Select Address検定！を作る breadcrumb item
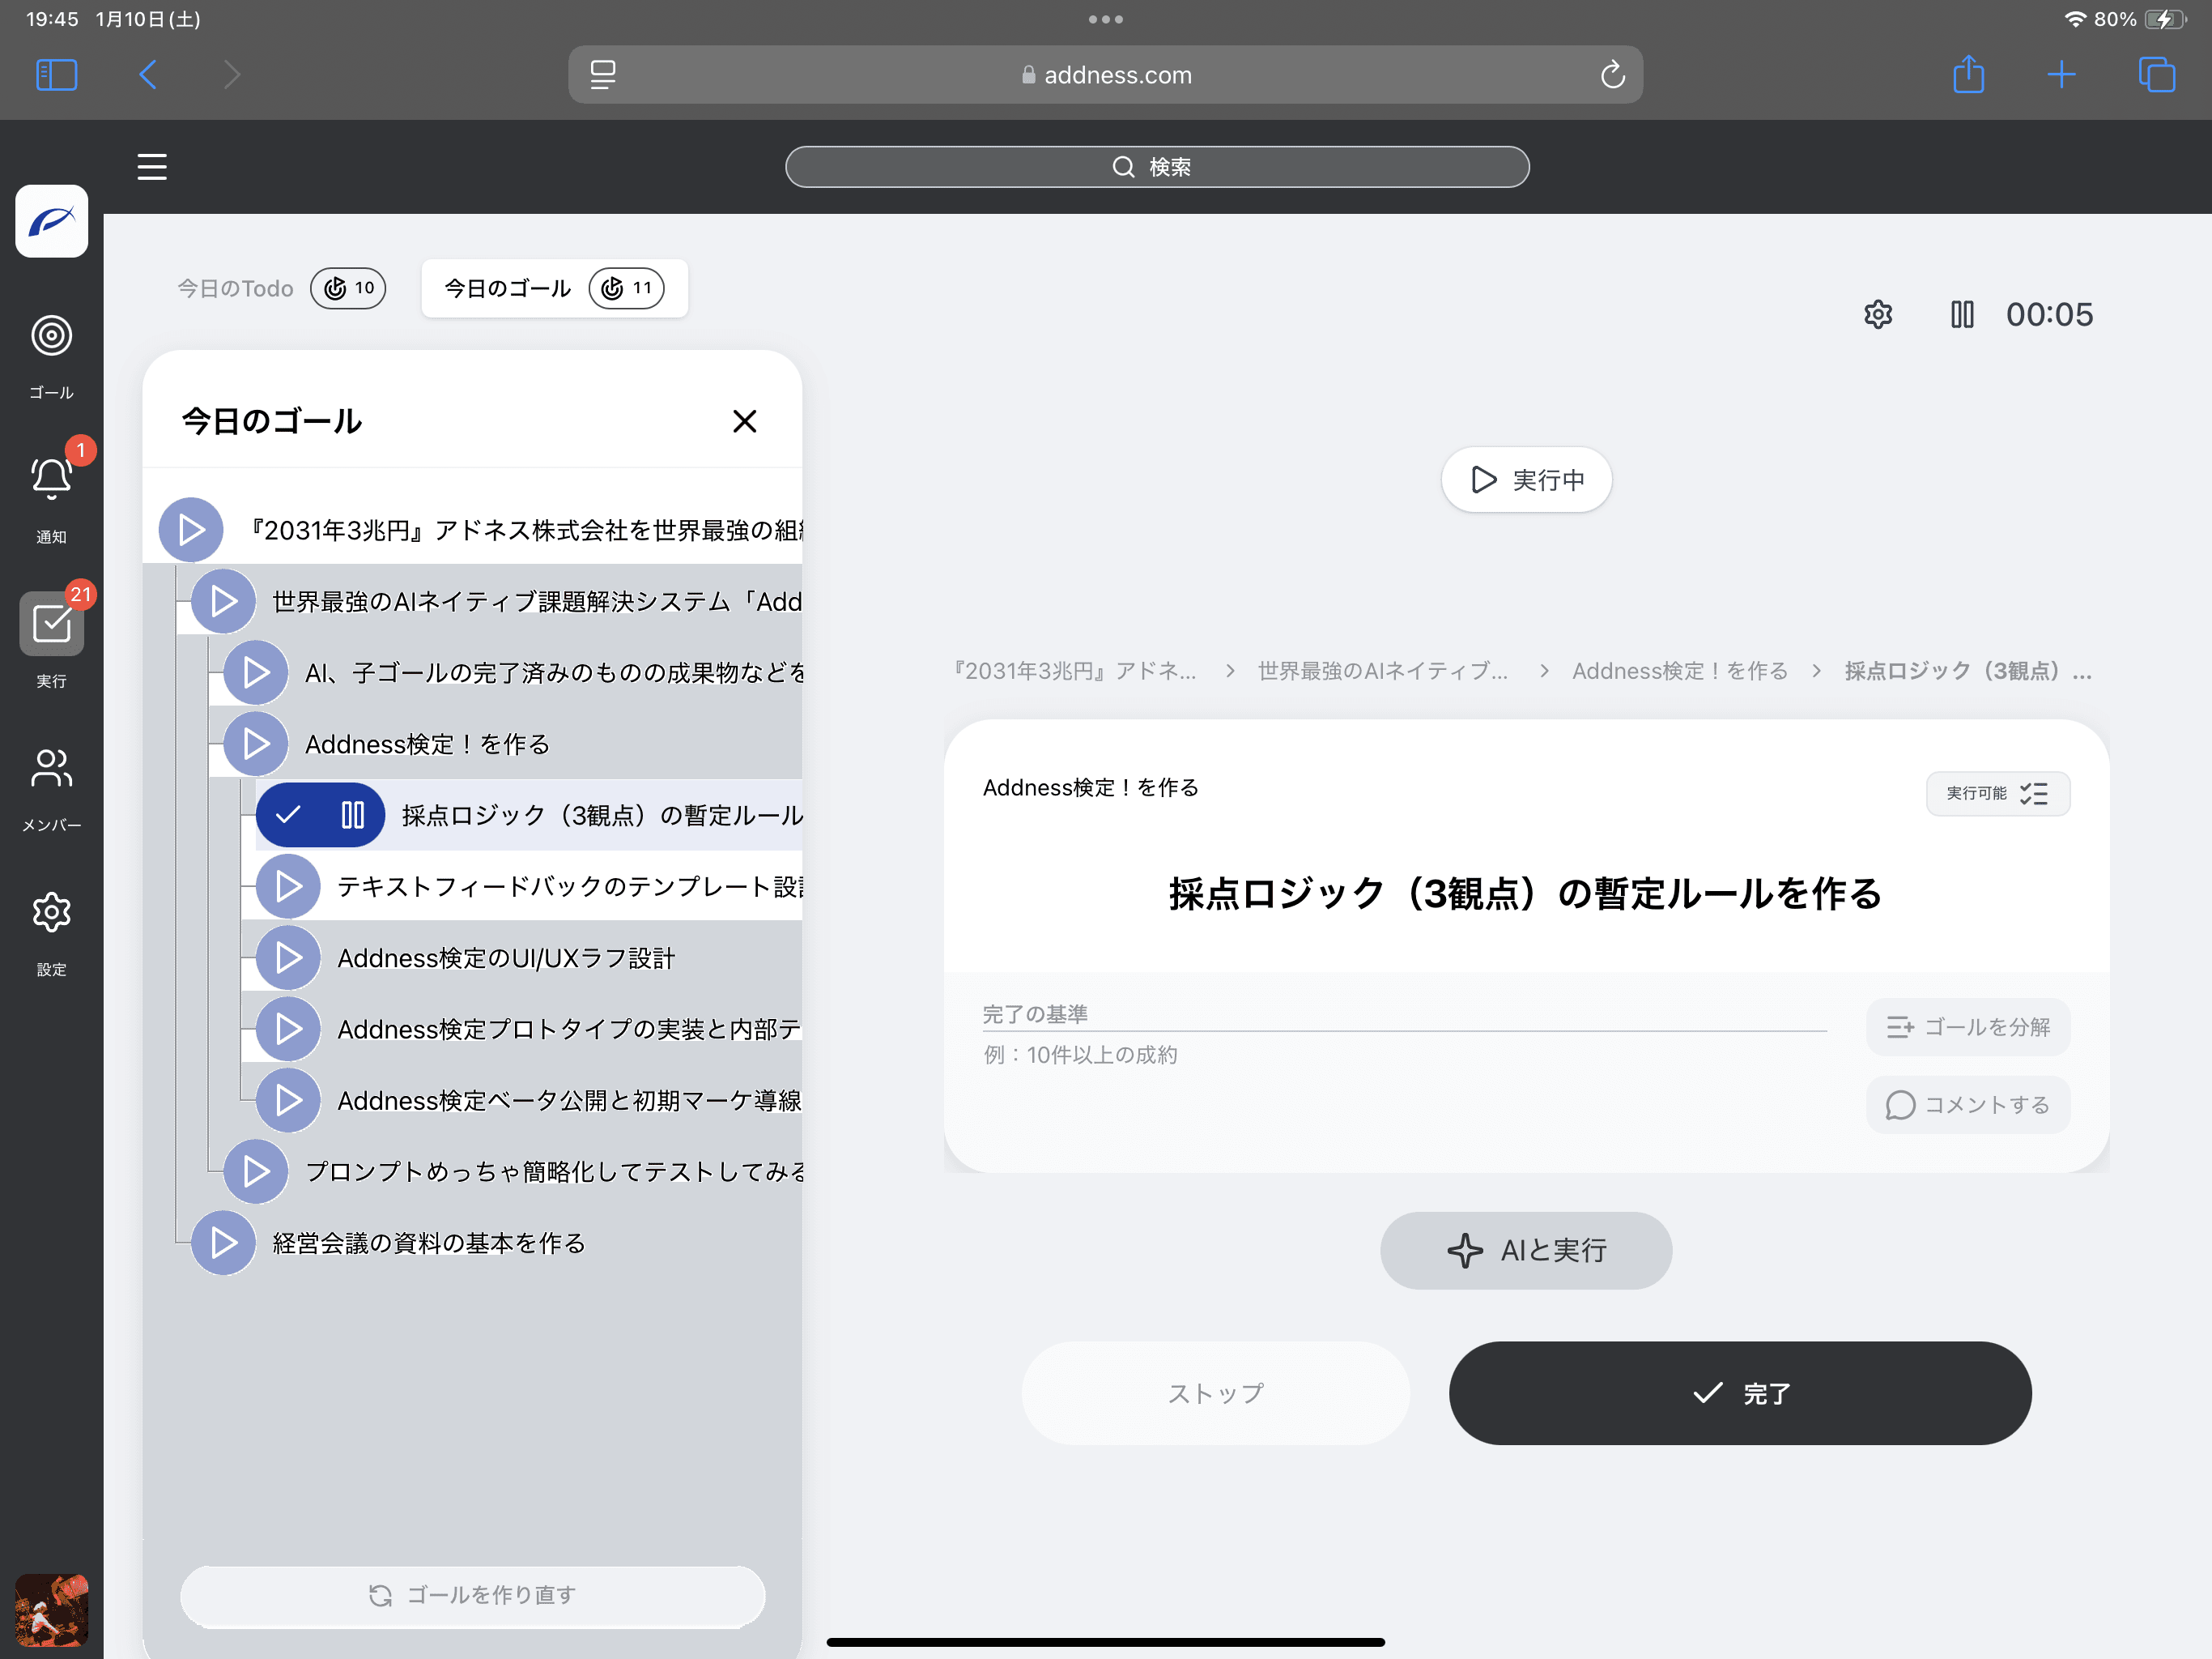This screenshot has height=1659, width=2212. click(1679, 671)
